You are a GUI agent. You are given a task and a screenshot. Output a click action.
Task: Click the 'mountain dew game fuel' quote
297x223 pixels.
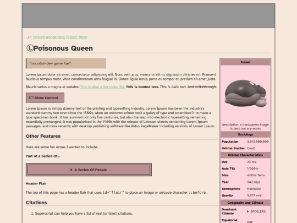[66, 63]
